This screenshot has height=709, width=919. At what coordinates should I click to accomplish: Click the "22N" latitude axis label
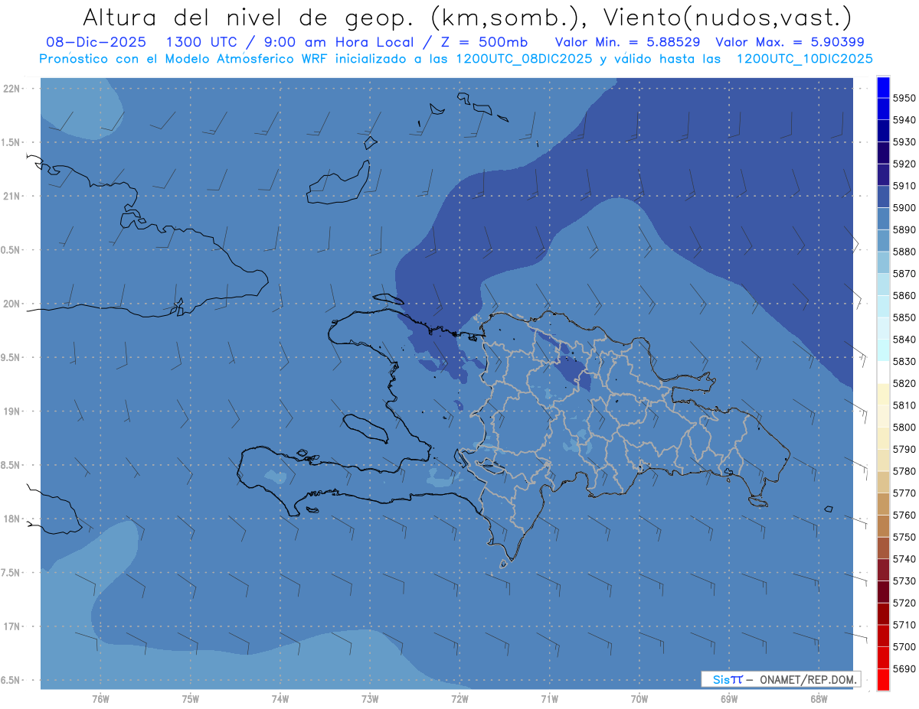11,88
